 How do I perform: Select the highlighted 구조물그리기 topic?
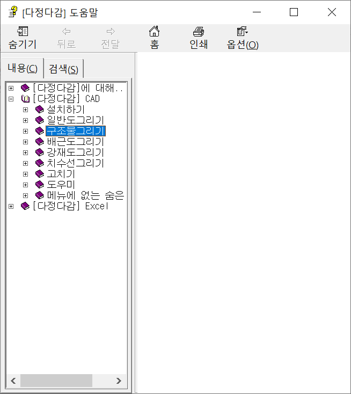click(x=76, y=131)
